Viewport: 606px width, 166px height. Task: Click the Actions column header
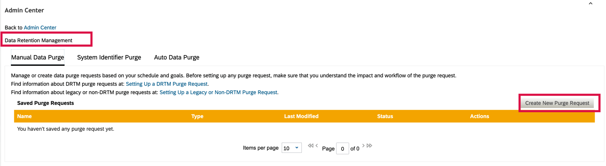pos(479,116)
